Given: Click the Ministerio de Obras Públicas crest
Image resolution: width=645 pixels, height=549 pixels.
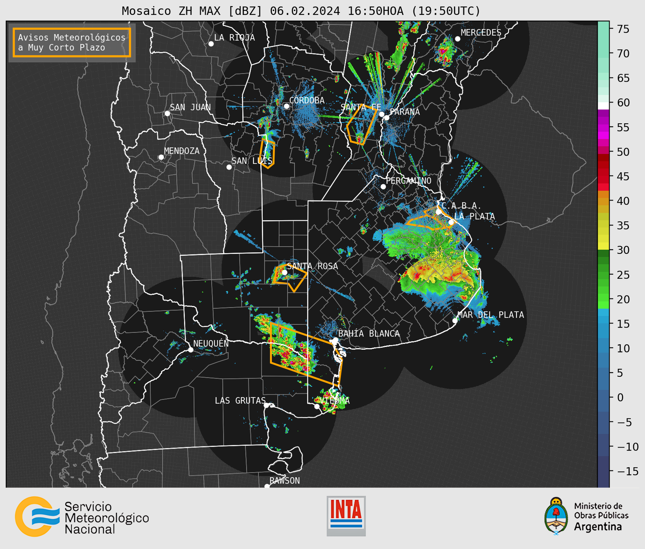Looking at the screenshot, I should coord(556,516).
